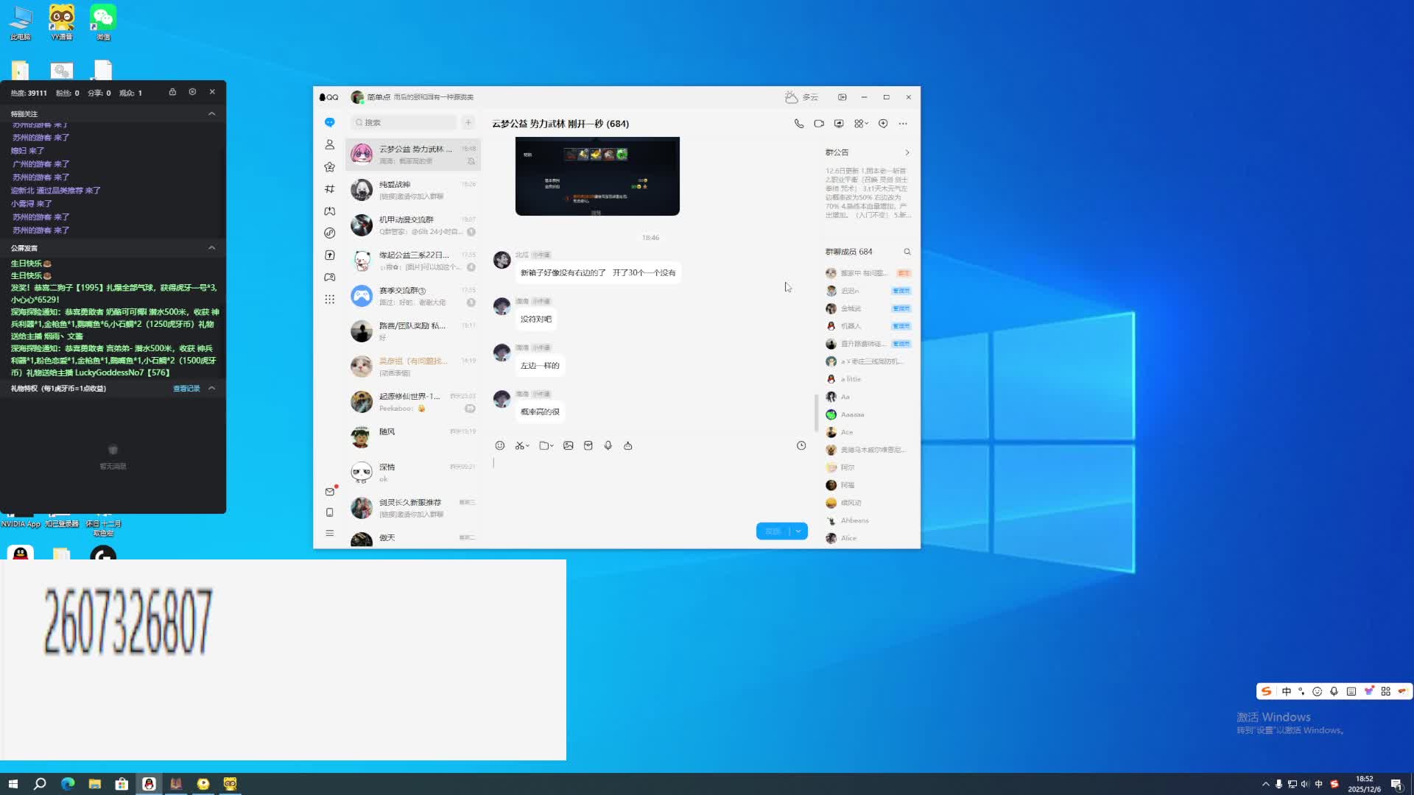1414x795 pixels.
Task: Click the red envelope icon in toolbar
Action: [x=588, y=445]
